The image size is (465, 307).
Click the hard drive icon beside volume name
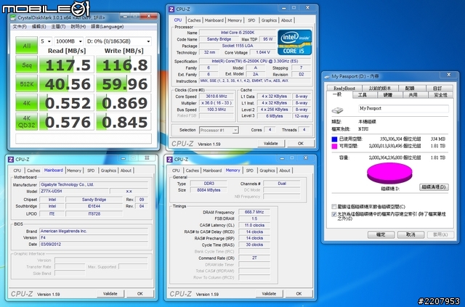pos(337,110)
